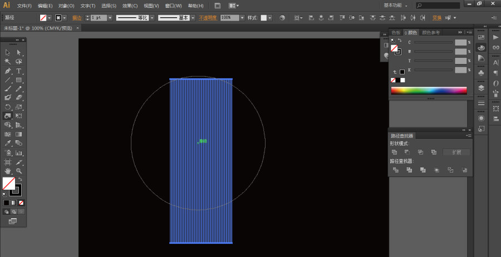Swap fill and stroke in toolbox

tap(21, 180)
